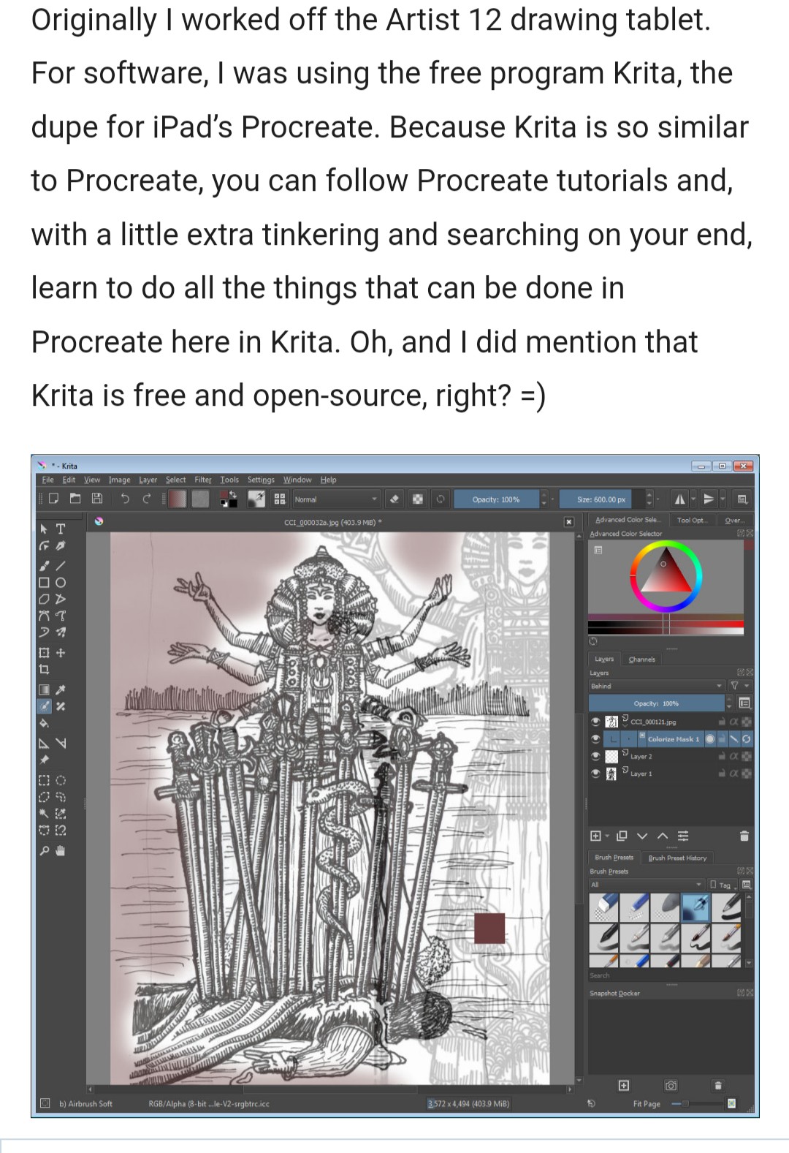Open the Filter menu
The height and width of the screenshot is (1153, 789).
[202, 480]
